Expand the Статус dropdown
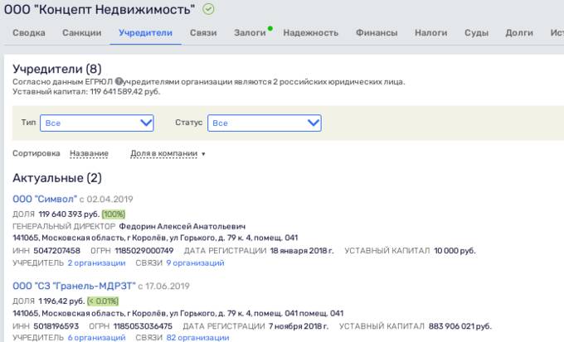Image resolution: width=564 pixels, height=342 pixels. tap(265, 123)
